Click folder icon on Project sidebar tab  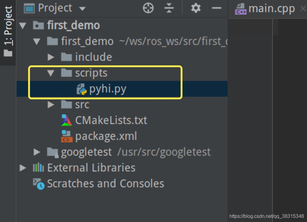pos(8,53)
